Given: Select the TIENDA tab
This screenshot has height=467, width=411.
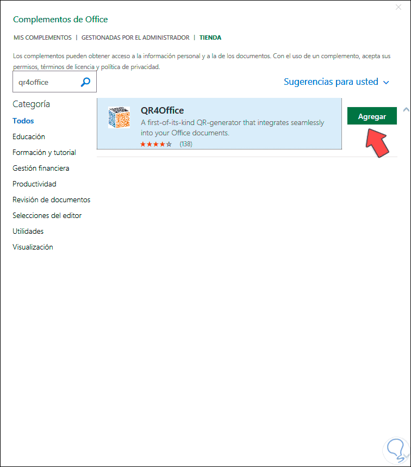Looking at the screenshot, I should pos(210,38).
